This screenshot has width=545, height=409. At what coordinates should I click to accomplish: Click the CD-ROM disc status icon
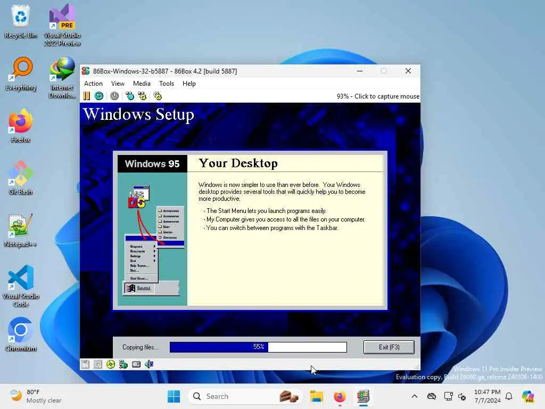coord(111,364)
